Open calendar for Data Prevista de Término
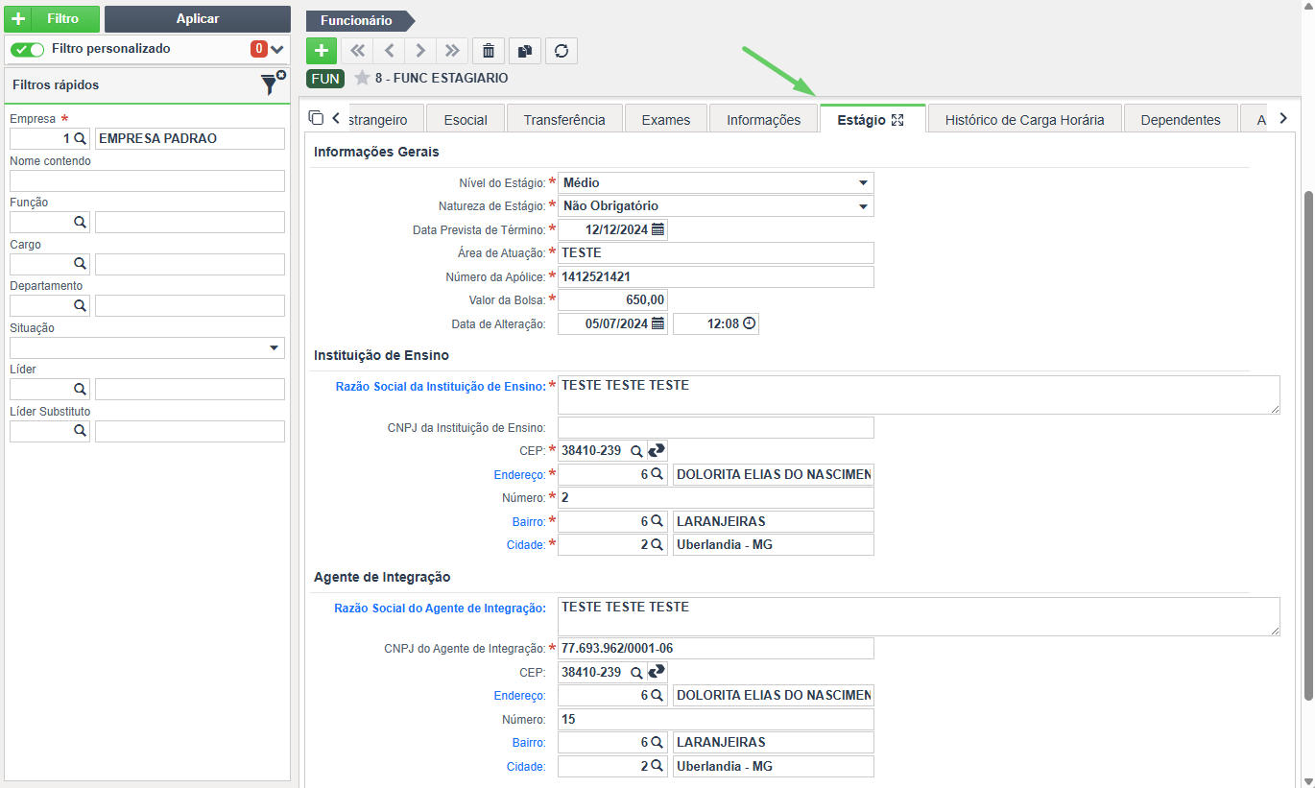 [657, 229]
